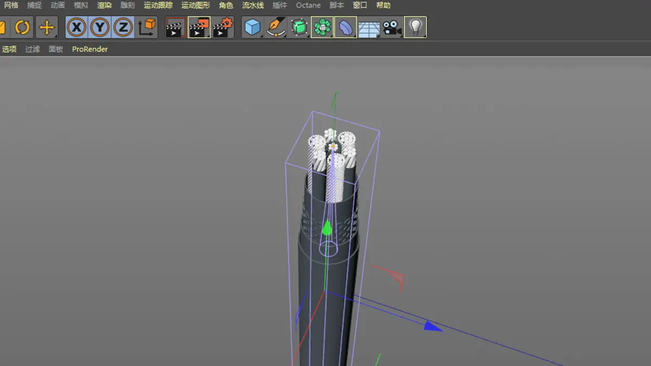Open the 雕刻 menu
The image size is (651, 366).
tap(127, 5)
